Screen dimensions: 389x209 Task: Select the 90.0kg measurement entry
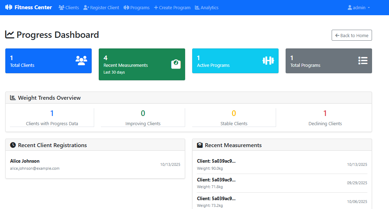[282, 164]
